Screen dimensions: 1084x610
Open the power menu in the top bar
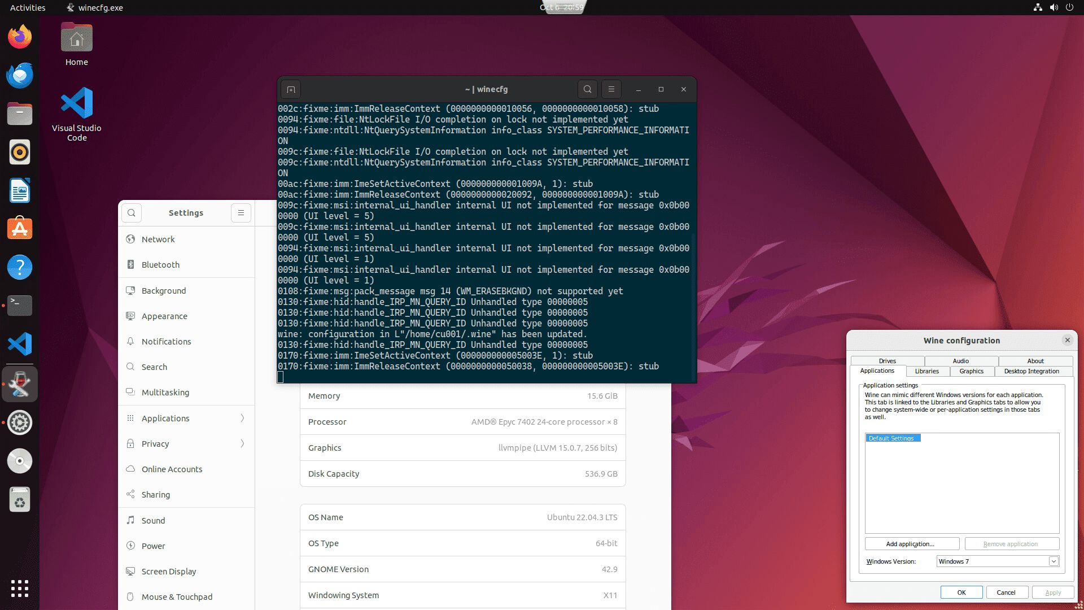1069,7
